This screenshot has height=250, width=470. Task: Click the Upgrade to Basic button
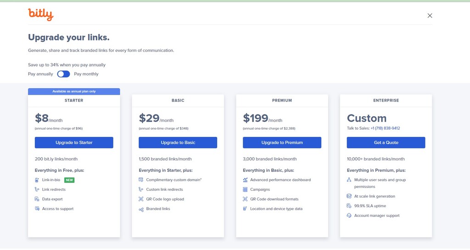(178, 142)
